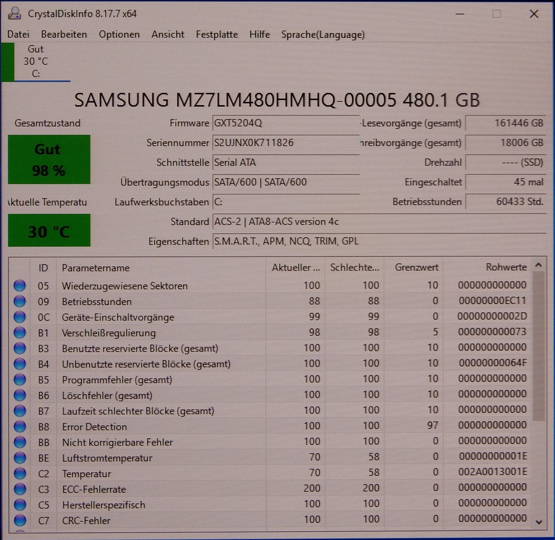Click the status icon for row B3

pos(20,348)
